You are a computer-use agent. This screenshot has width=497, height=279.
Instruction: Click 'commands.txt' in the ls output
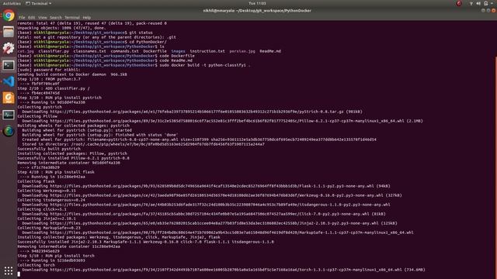click(x=124, y=51)
